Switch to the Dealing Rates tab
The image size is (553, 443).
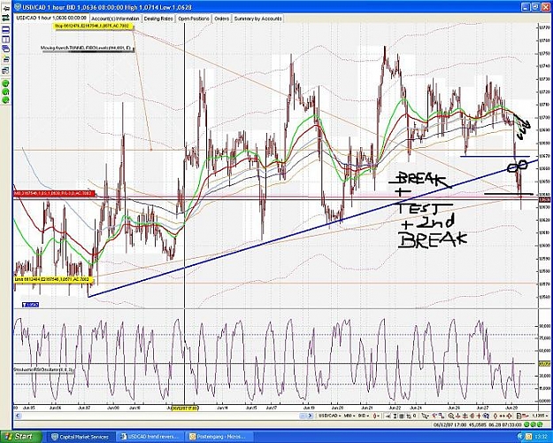(158, 19)
